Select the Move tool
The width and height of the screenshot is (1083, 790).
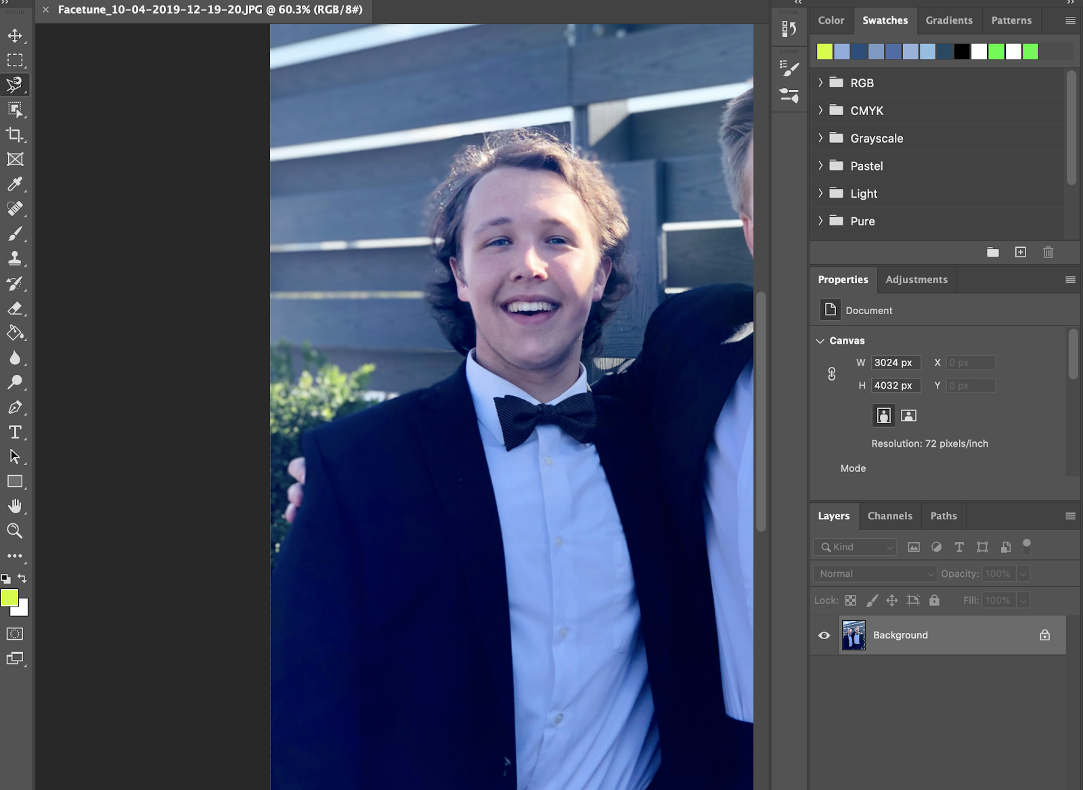pos(15,35)
